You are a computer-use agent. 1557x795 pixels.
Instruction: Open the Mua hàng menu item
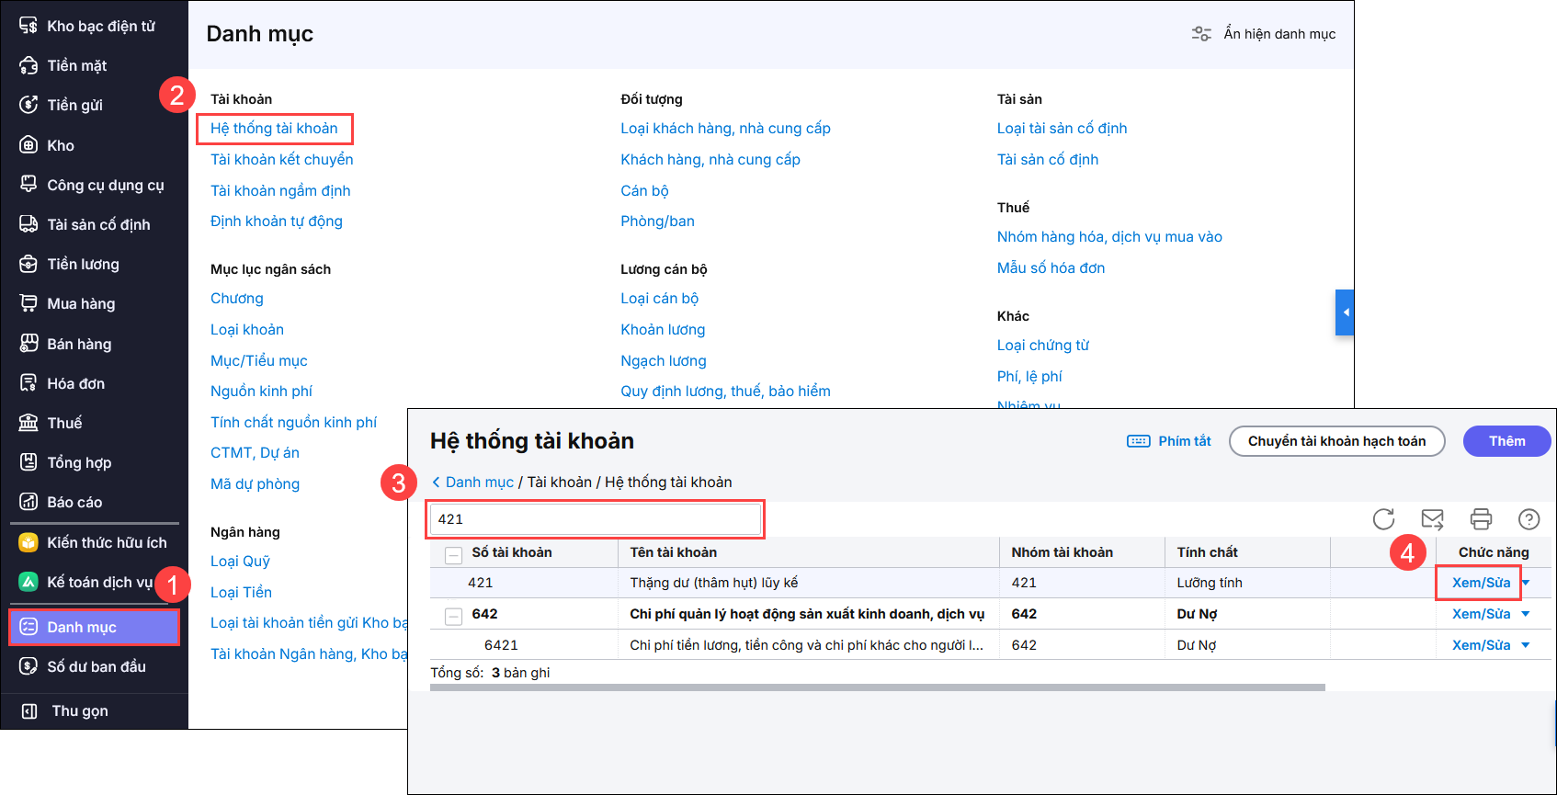pyautogui.click(x=81, y=303)
